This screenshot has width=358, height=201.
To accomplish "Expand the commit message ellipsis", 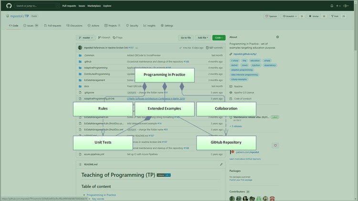I will tap(137, 48).
